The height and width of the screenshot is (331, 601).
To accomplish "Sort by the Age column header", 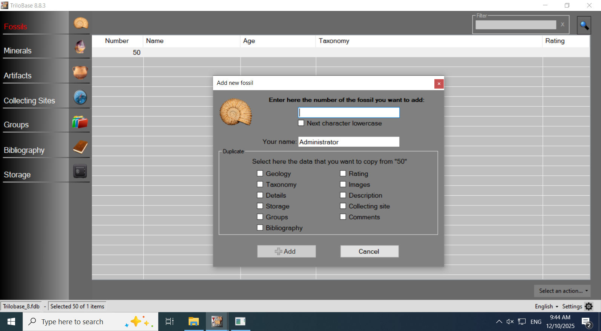I will point(278,41).
